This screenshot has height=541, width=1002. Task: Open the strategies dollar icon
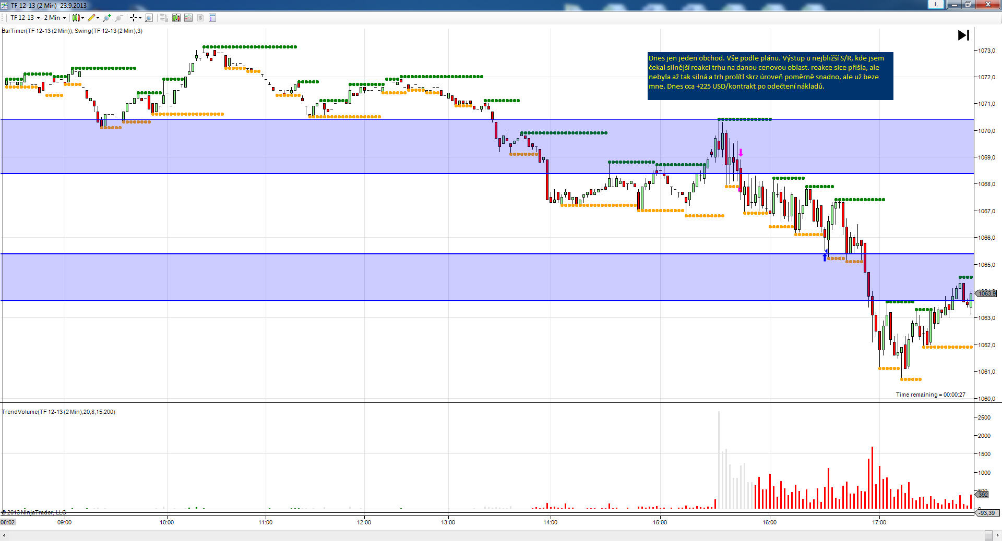200,18
